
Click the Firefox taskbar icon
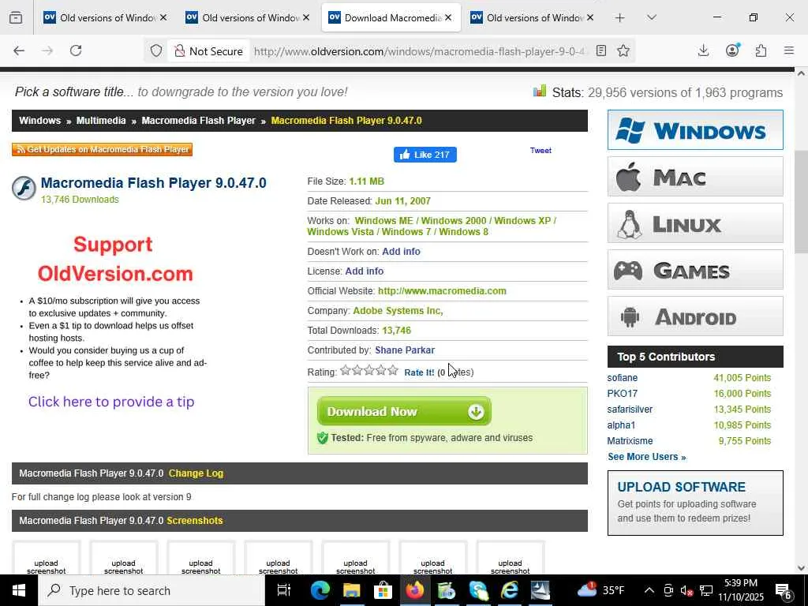coord(415,590)
